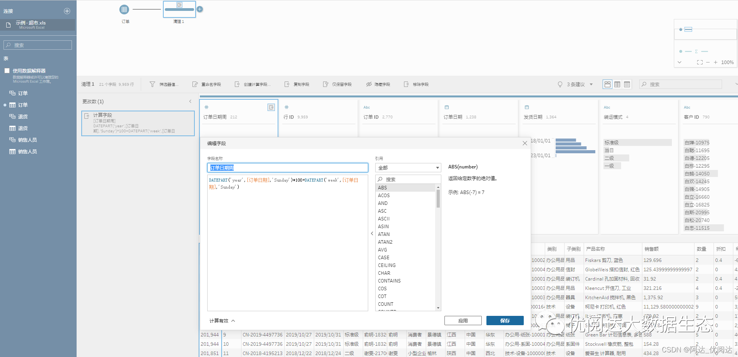
Task: Open 筛选器值 filter values tool
Action: pyautogui.click(x=163, y=84)
